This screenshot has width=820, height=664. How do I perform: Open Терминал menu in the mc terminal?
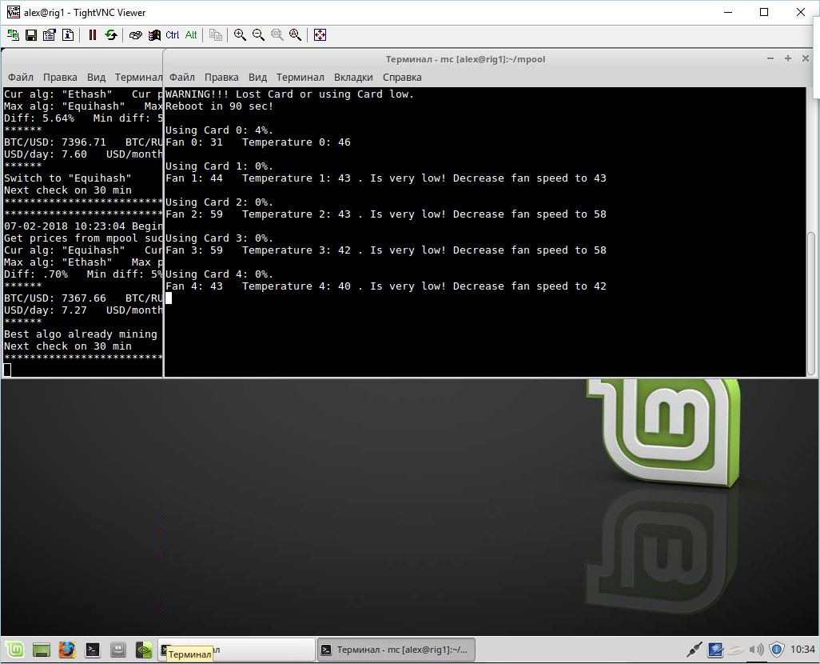pos(301,78)
